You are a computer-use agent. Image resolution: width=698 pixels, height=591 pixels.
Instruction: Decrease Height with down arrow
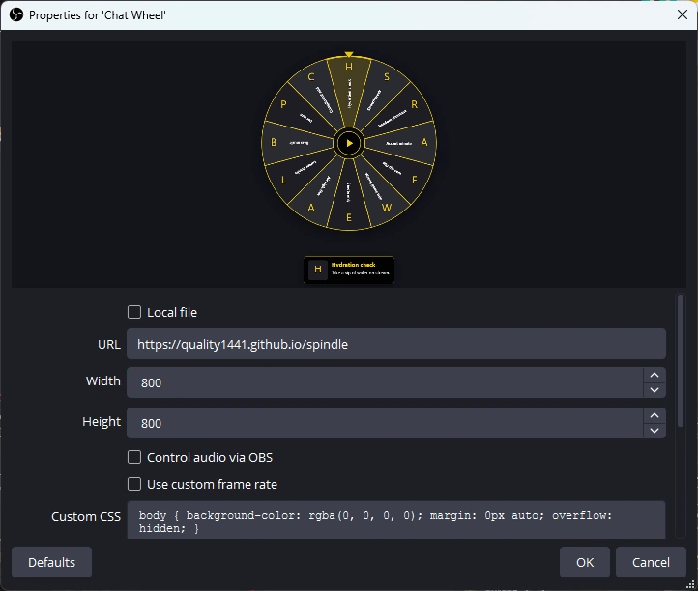tap(654, 431)
